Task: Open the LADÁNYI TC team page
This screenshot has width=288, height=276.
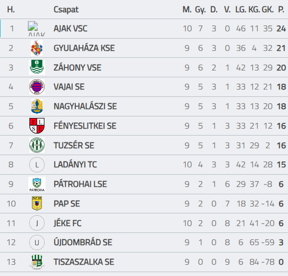Action: [x=75, y=164]
